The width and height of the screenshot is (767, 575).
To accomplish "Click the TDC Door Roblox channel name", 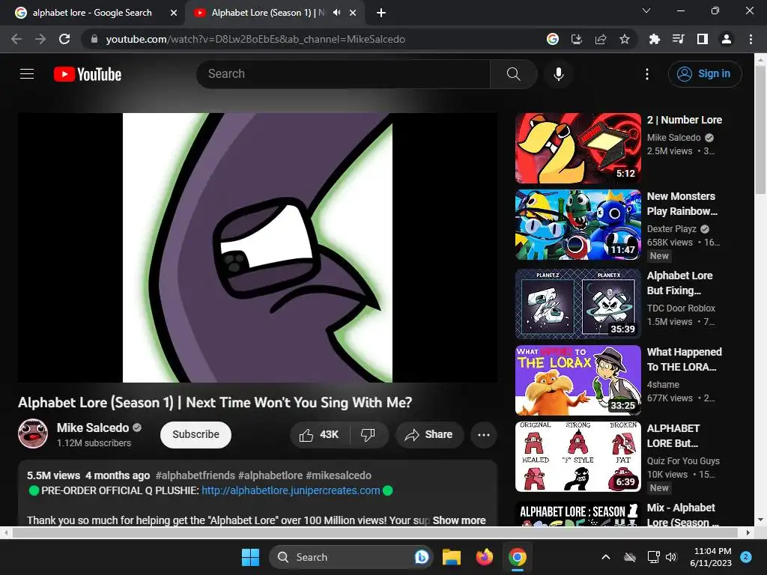I will click(681, 308).
